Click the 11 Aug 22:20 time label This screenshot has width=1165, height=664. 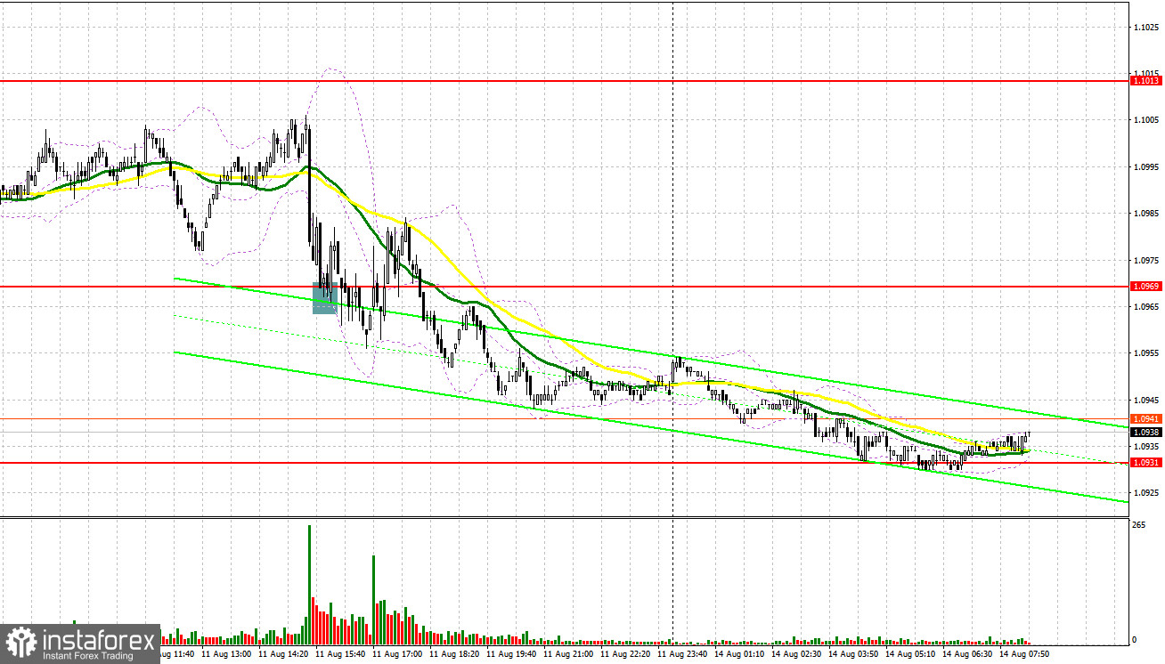625,654
